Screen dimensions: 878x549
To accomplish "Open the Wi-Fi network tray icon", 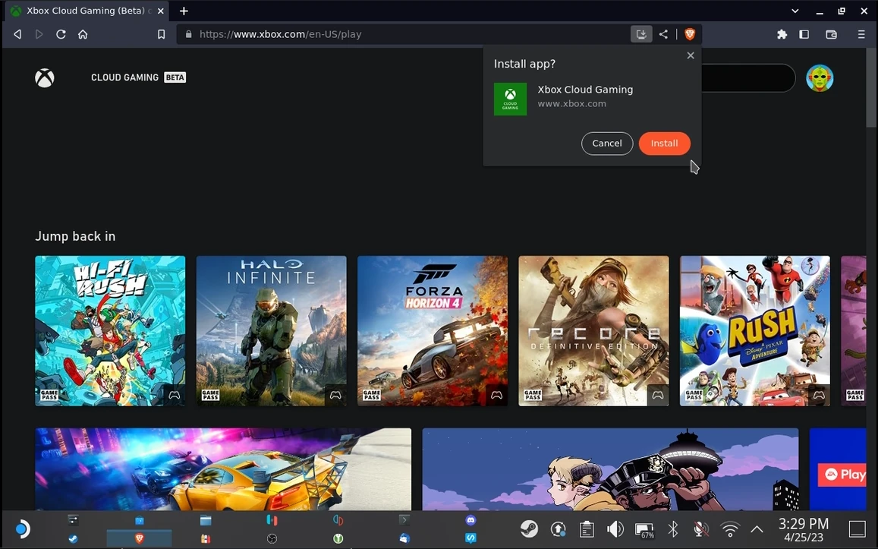I will pyautogui.click(x=729, y=528).
